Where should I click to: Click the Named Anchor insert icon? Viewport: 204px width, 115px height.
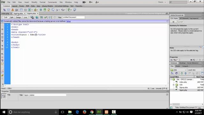(13, 10)
